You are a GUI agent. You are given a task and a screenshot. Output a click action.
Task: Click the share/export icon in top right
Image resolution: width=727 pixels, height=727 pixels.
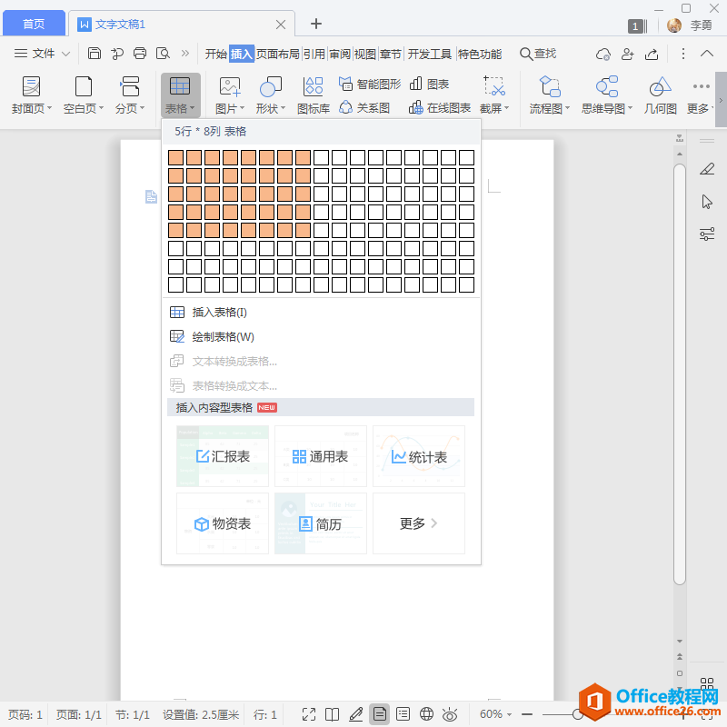[652, 55]
